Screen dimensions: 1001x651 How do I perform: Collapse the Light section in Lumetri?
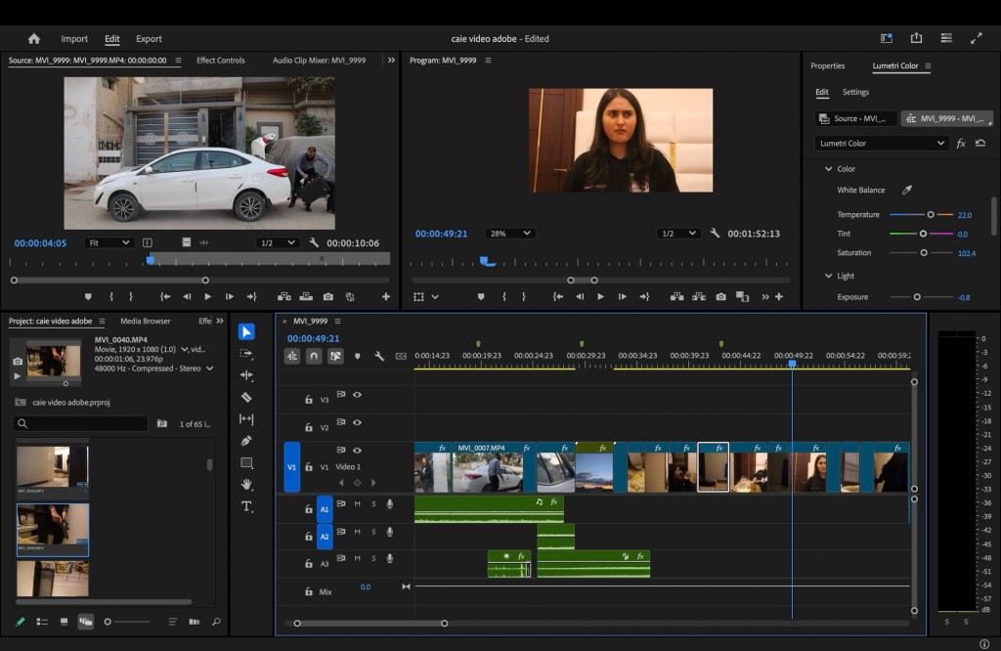[x=829, y=276]
